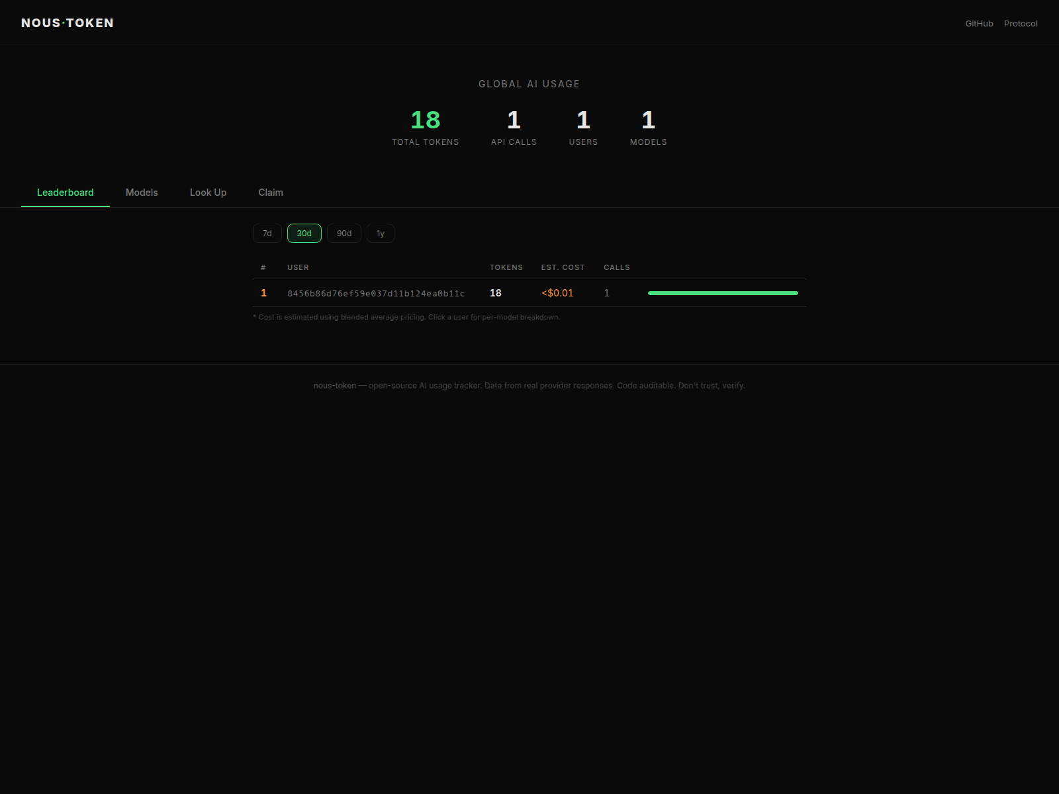The height and width of the screenshot is (794, 1059).
Task: Choose the 1y time range
Action: pos(381,233)
